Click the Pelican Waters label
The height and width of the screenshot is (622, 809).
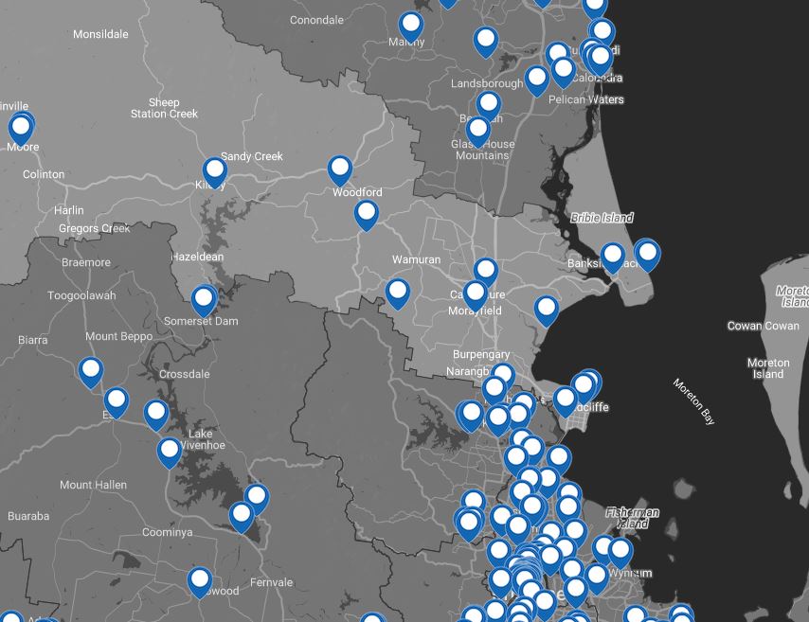click(x=586, y=99)
